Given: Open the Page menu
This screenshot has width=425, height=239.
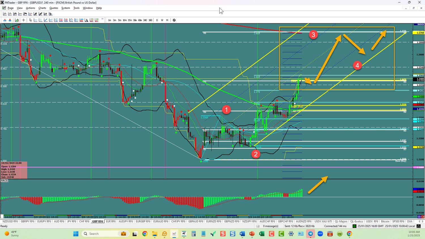Looking at the screenshot, I should tap(10, 8).
